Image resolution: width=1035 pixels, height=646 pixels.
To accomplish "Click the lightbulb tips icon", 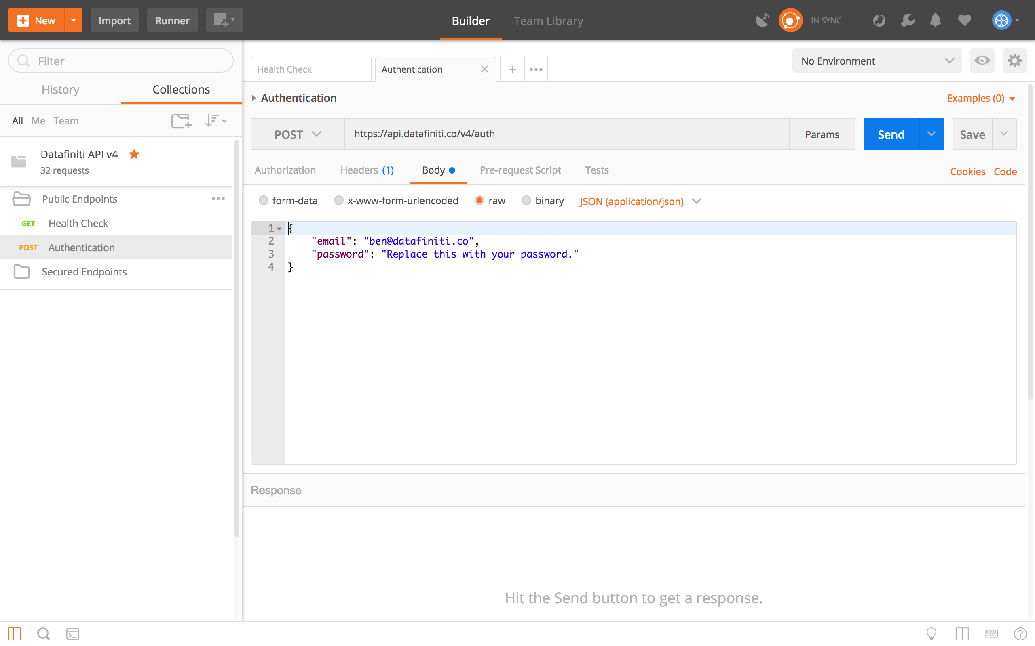I will (931, 633).
